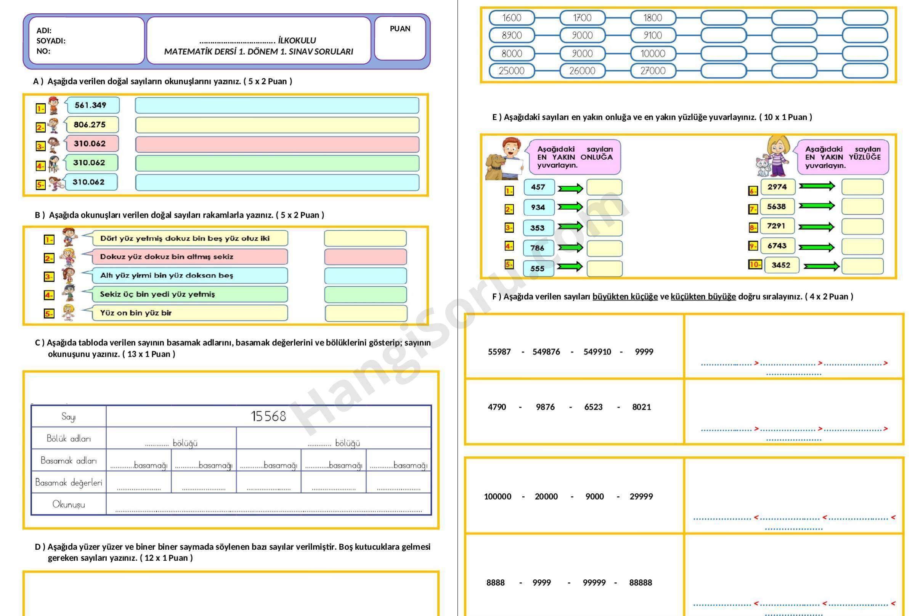Image resolution: width=915 pixels, height=616 pixels.
Task: Click the answer box after 6743
Action: pyautogui.click(x=862, y=246)
